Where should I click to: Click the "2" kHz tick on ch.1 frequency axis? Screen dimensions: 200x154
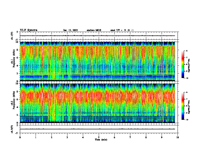(x=17, y=73)
